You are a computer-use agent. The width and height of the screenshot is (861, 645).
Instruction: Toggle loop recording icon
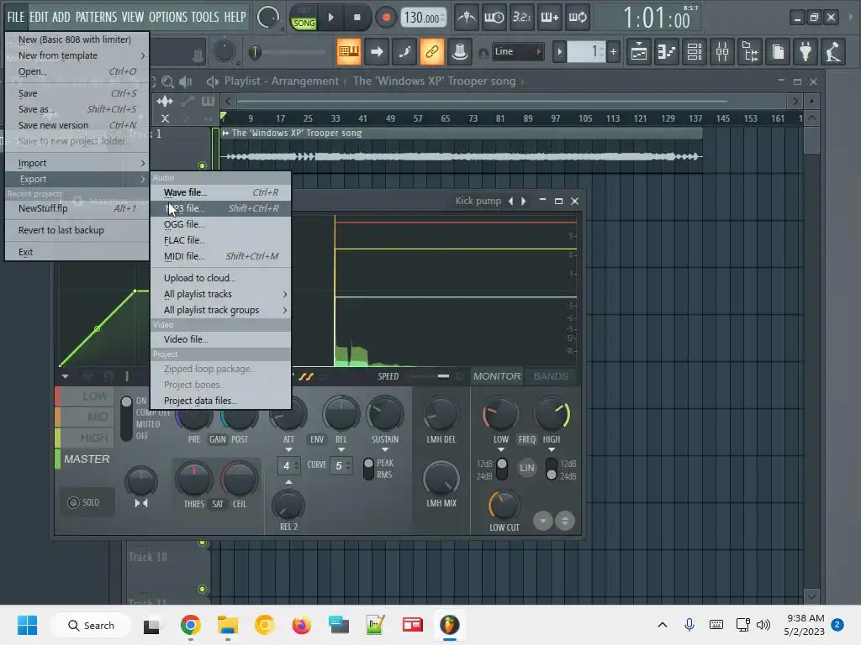[578, 18]
